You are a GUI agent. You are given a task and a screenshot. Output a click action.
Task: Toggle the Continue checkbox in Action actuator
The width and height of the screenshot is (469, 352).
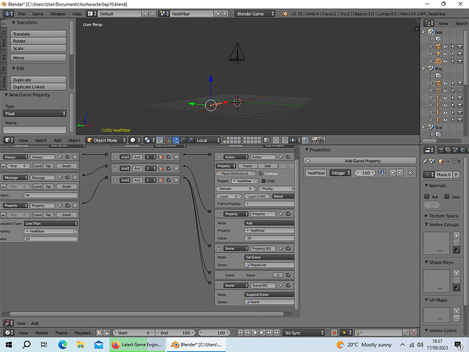click(x=261, y=173)
